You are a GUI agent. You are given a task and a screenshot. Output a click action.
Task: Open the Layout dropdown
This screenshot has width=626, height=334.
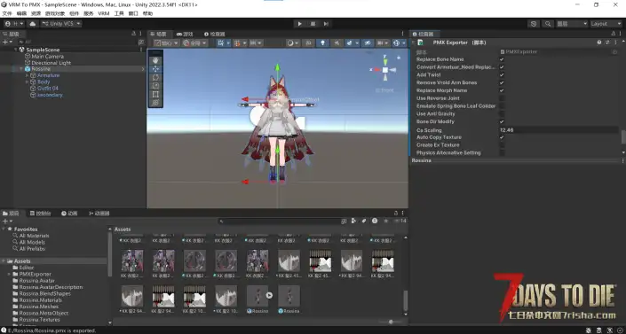click(606, 24)
